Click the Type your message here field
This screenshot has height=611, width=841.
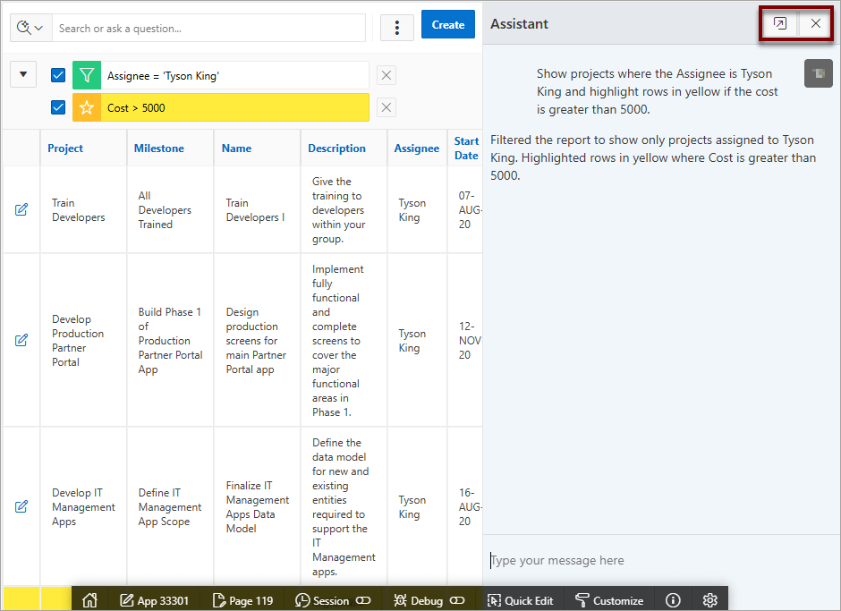point(661,560)
